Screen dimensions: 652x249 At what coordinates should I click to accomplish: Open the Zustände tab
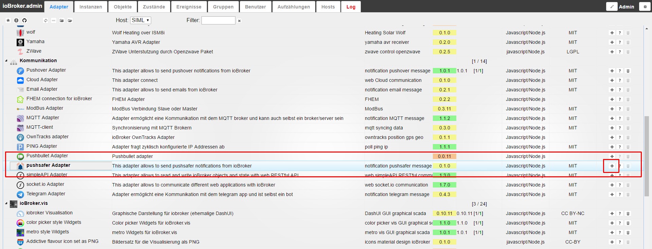pyautogui.click(x=154, y=7)
